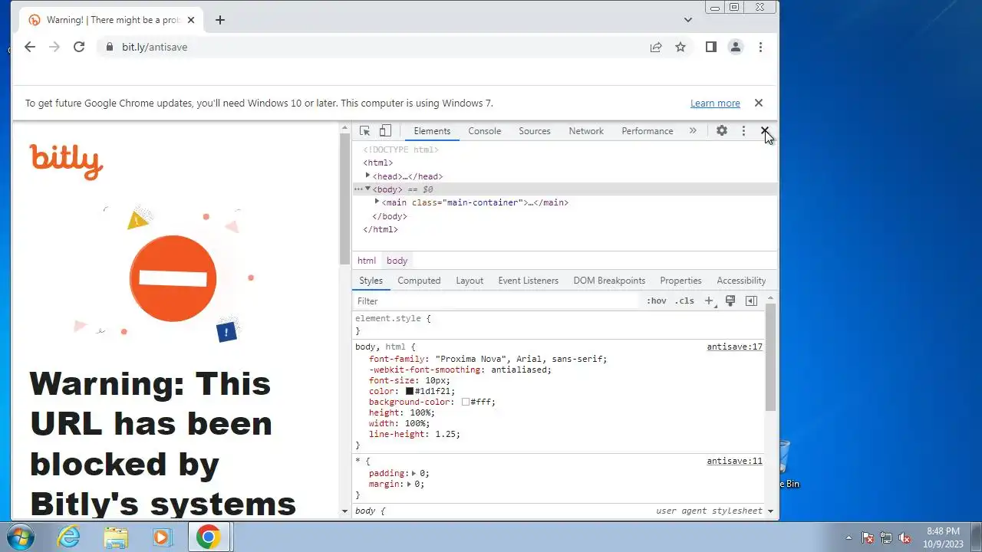Open the Accessibility subtab
Viewport: 982px width, 552px height.
point(741,281)
